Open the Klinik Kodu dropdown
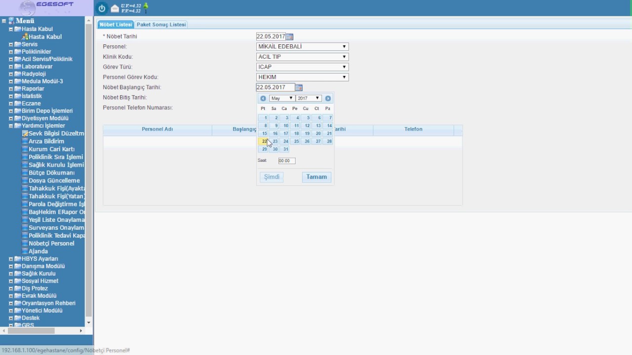632x355 pixels. 302,57
